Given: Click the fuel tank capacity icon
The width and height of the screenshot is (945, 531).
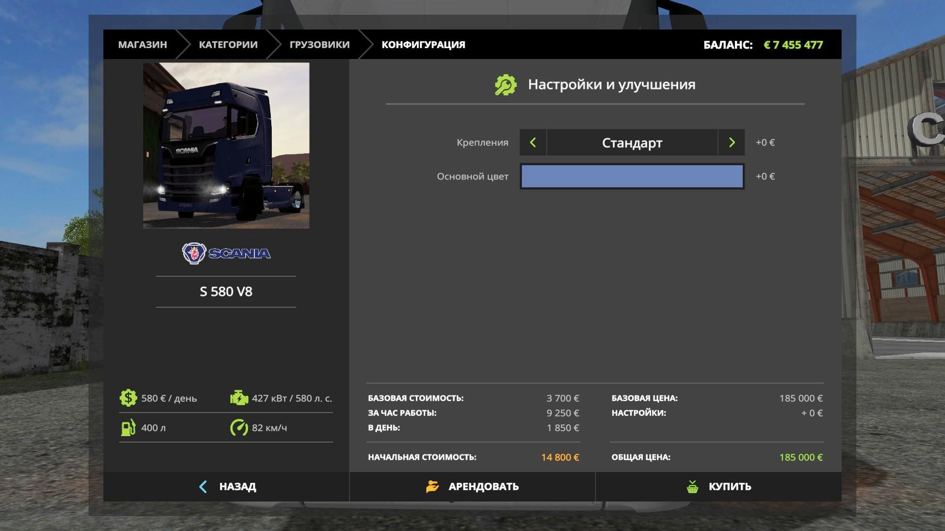Looking at the screenshot, I should pyautogui.click(x=128, y=428).
